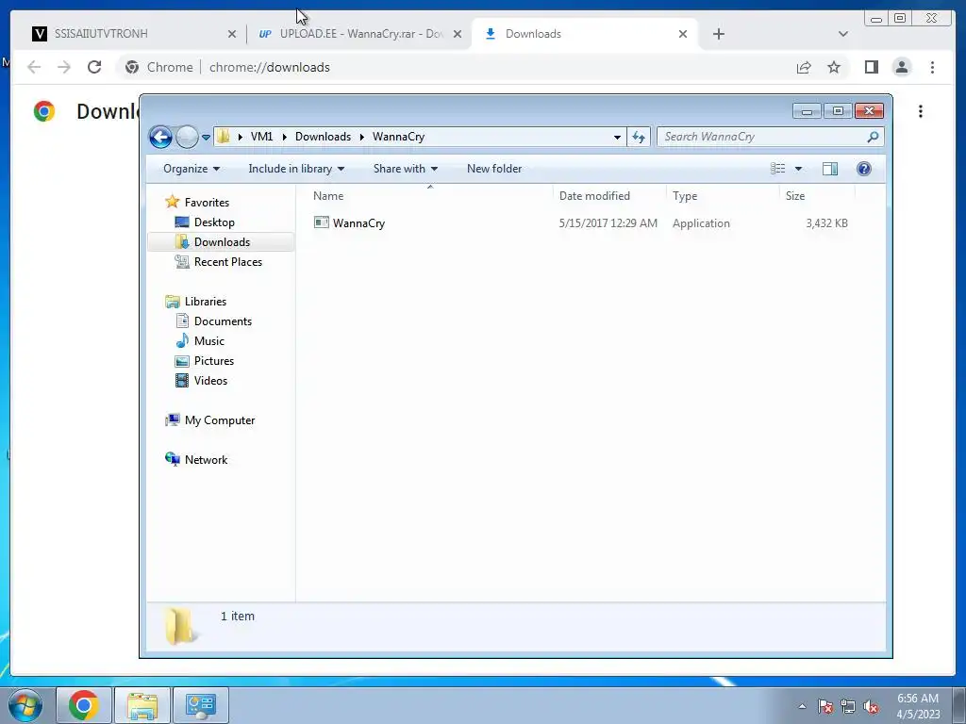Toggle the preview pane icon
The width and height of the screenshot is (966, 724).
[830, 169]
